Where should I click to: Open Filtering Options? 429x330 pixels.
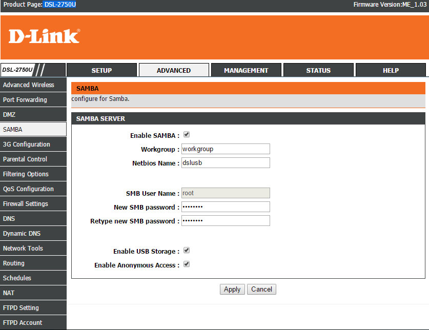tap(33, 174)
